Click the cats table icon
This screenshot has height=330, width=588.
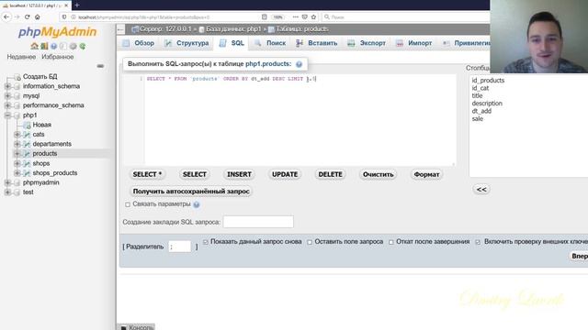click(27, 135)
